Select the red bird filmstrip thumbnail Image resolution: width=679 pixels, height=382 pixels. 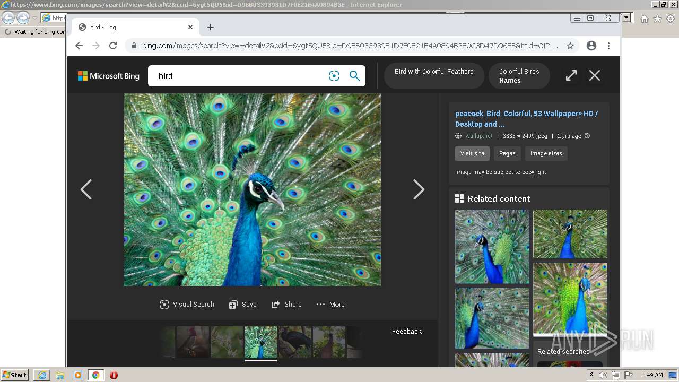tap(193, 342)
